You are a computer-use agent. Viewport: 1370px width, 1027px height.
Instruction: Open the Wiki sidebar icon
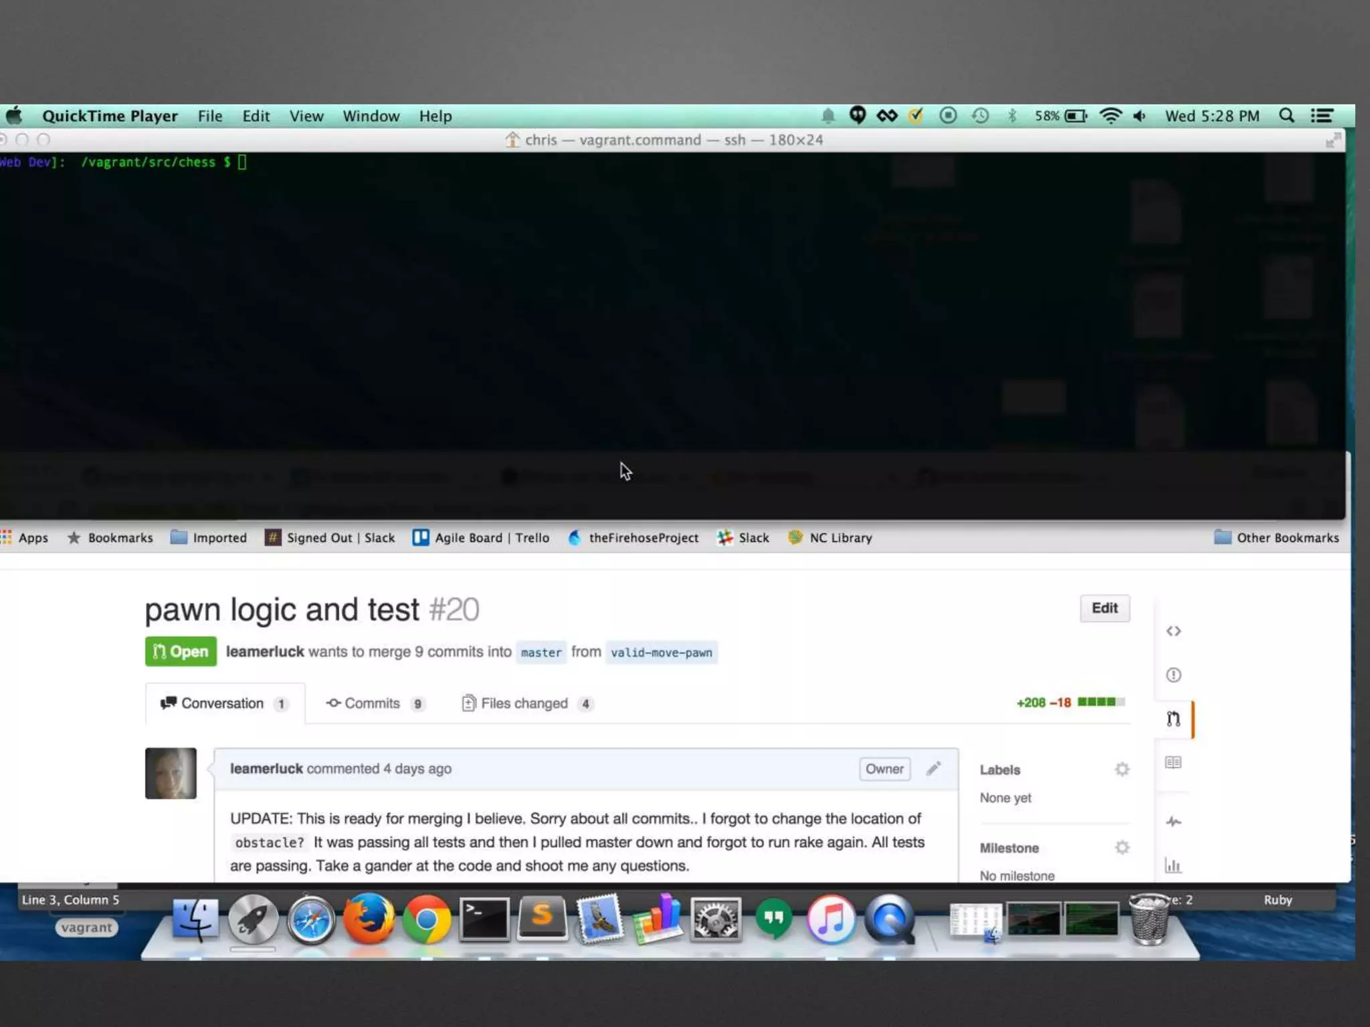(1173, 762)
